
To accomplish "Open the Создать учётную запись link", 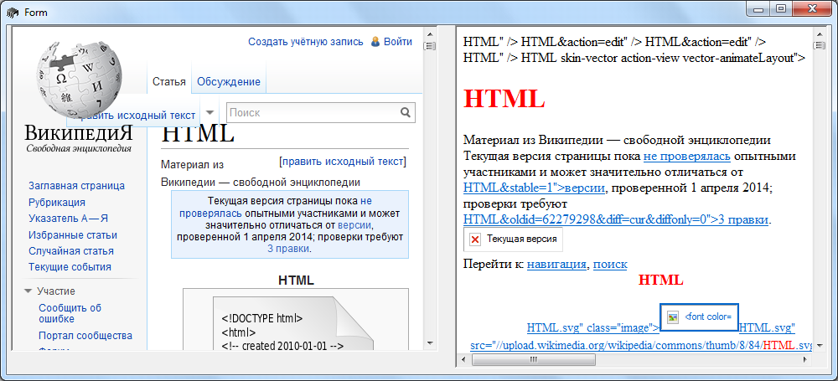I will [x=305, y=41].
